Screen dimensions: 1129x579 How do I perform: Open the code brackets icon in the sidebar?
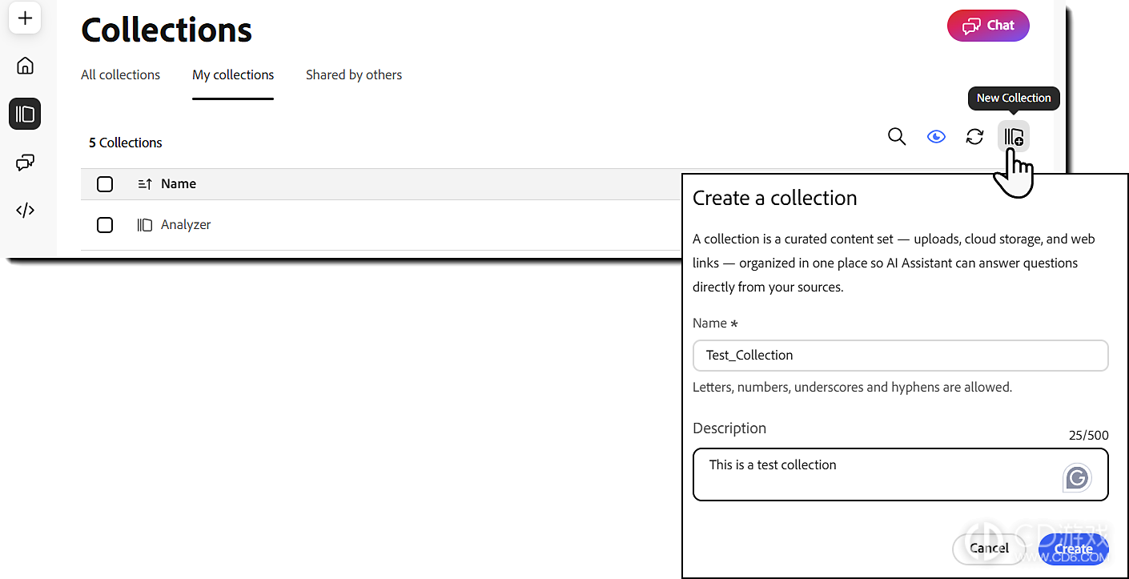(25, 211)
